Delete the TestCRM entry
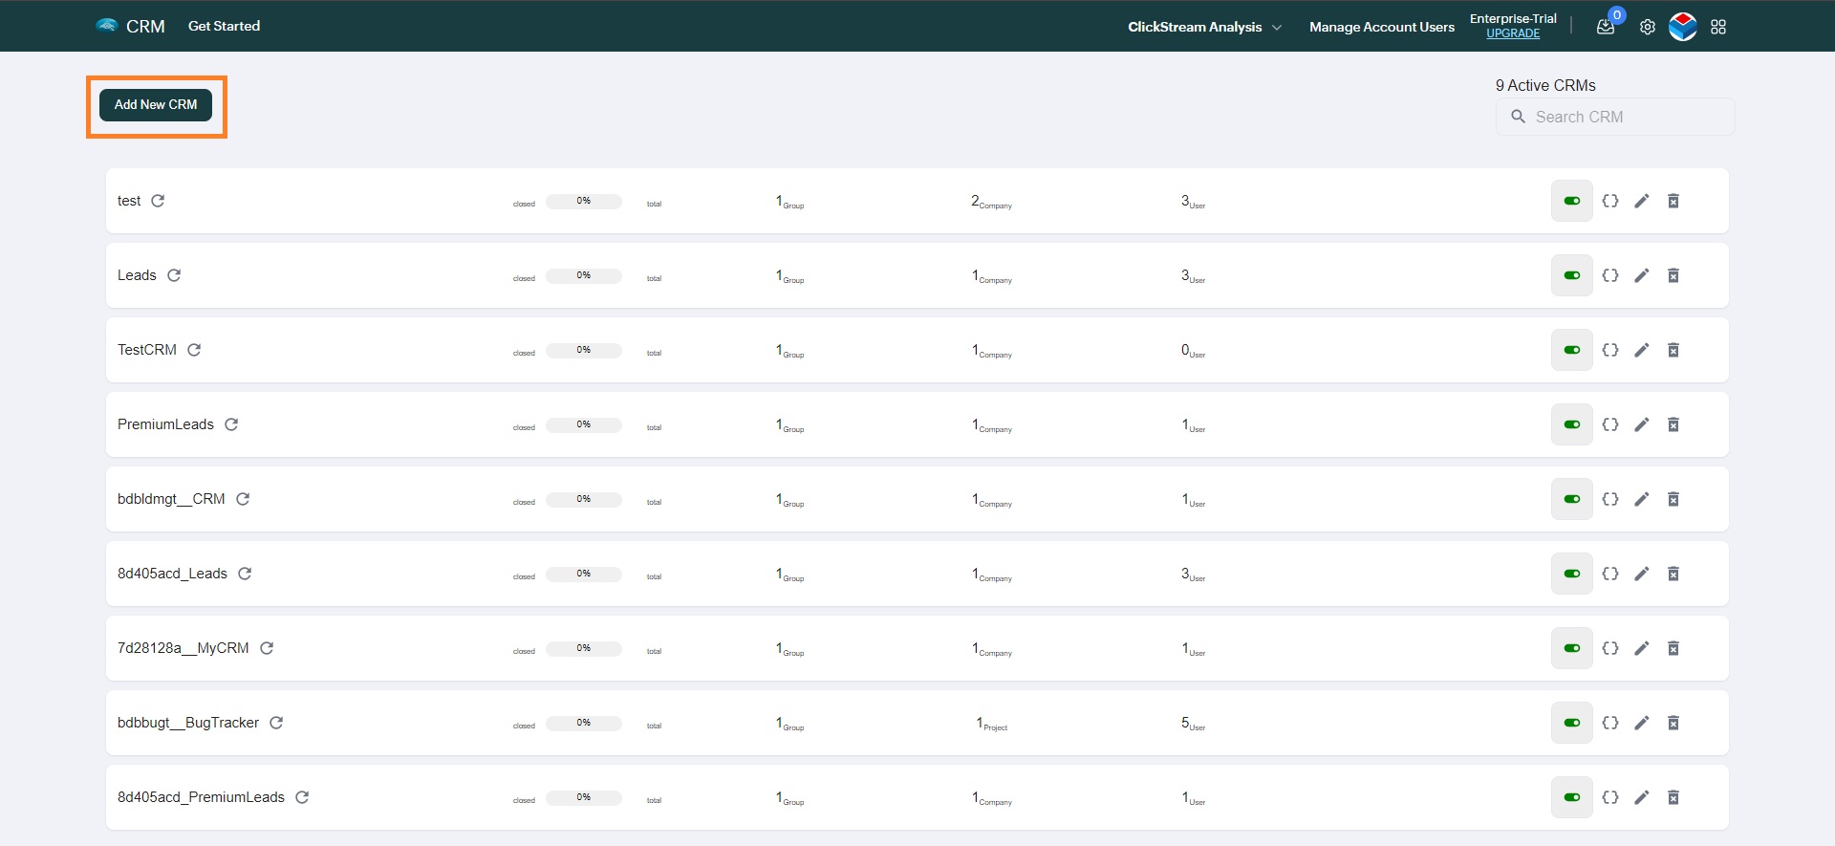The width and height of the screenshot is (1835, 846). pyautogui.click(x=1673, y=350)
